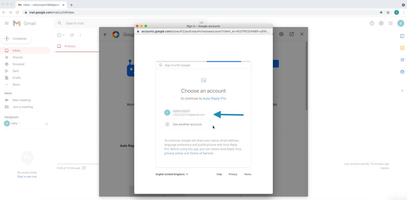407x200 pixels.
Task: Open the Keep side panel icon
Action: (402, 48)
